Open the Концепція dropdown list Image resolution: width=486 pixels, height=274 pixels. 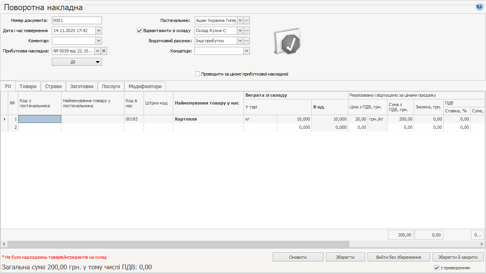246,51
